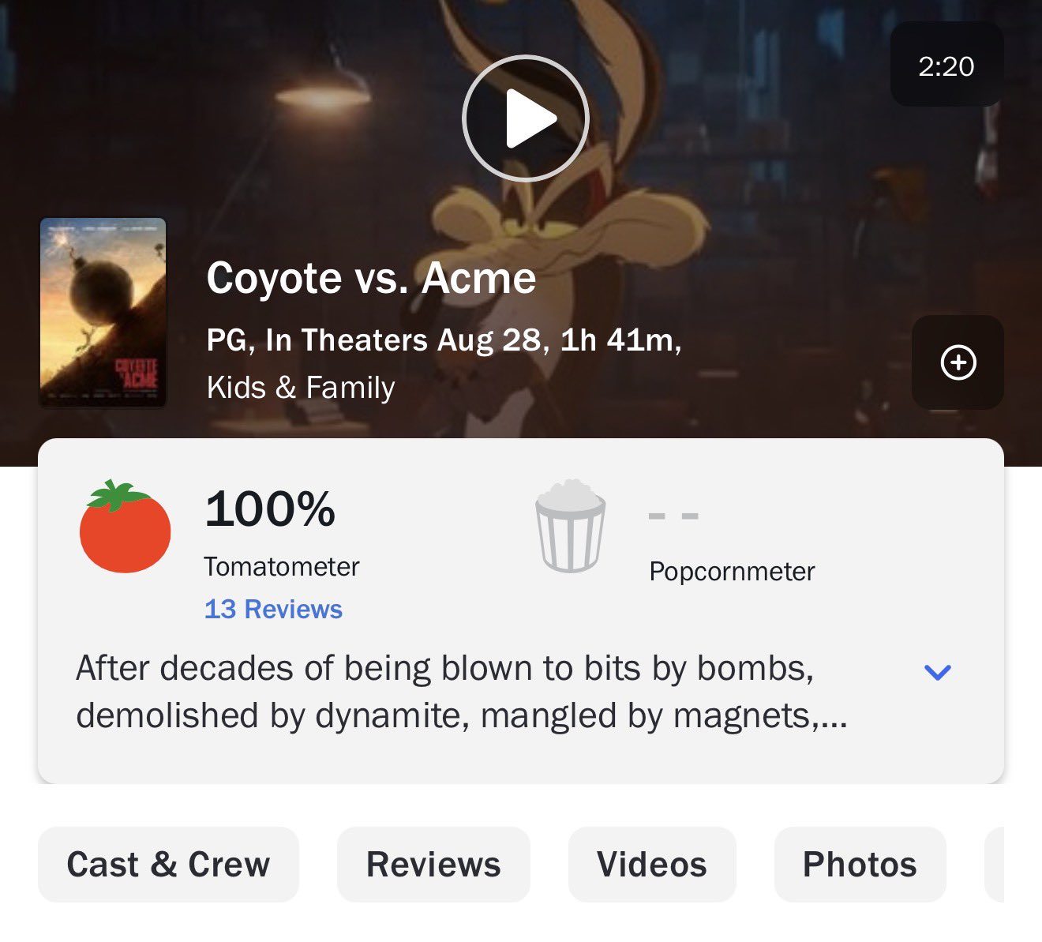Click the gray Popcornmeter bucket icon
Viewport: 1042px width, 942px height.
[x=571, y=526]
